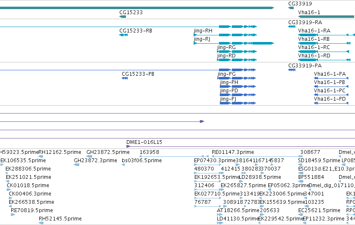Select the RE70819.5prime EST label
355x225 pixels.
pyautogui.click(x=32, y=210)
